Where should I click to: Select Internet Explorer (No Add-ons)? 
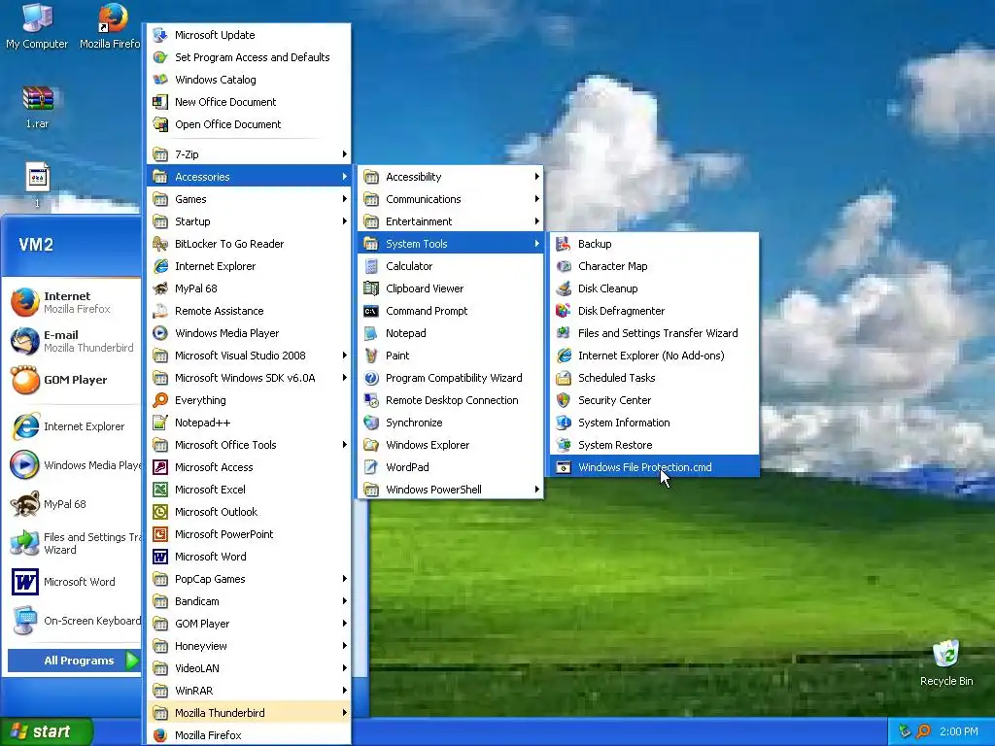click(x=654, y=356)
